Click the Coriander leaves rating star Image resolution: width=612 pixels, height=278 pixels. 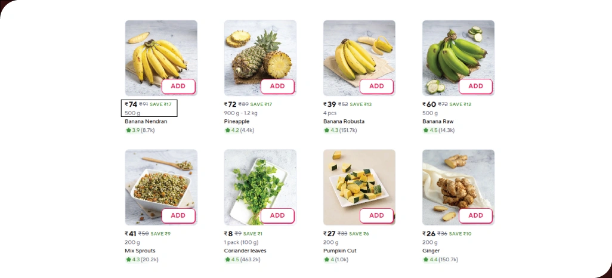coord(227,260)
